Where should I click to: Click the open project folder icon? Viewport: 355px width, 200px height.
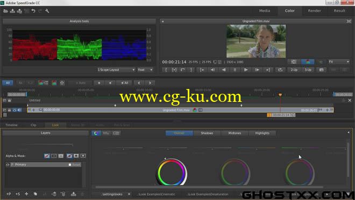click(5, 11)
